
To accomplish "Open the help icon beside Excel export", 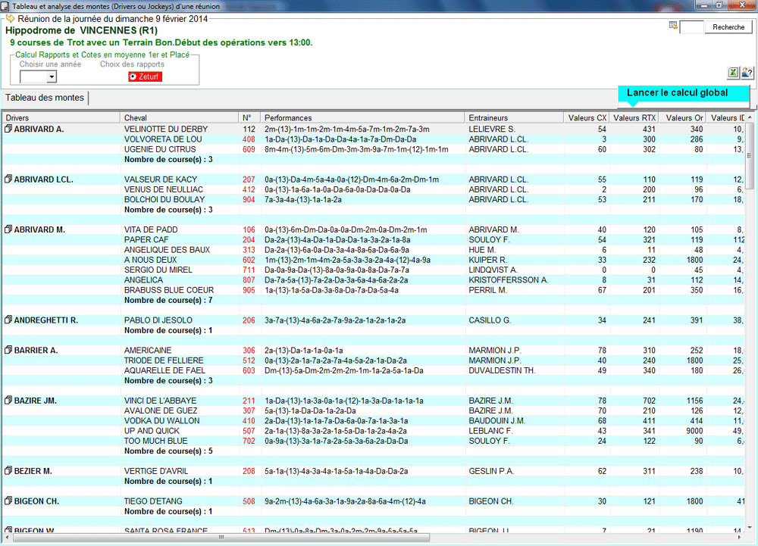I will (747, 73).
